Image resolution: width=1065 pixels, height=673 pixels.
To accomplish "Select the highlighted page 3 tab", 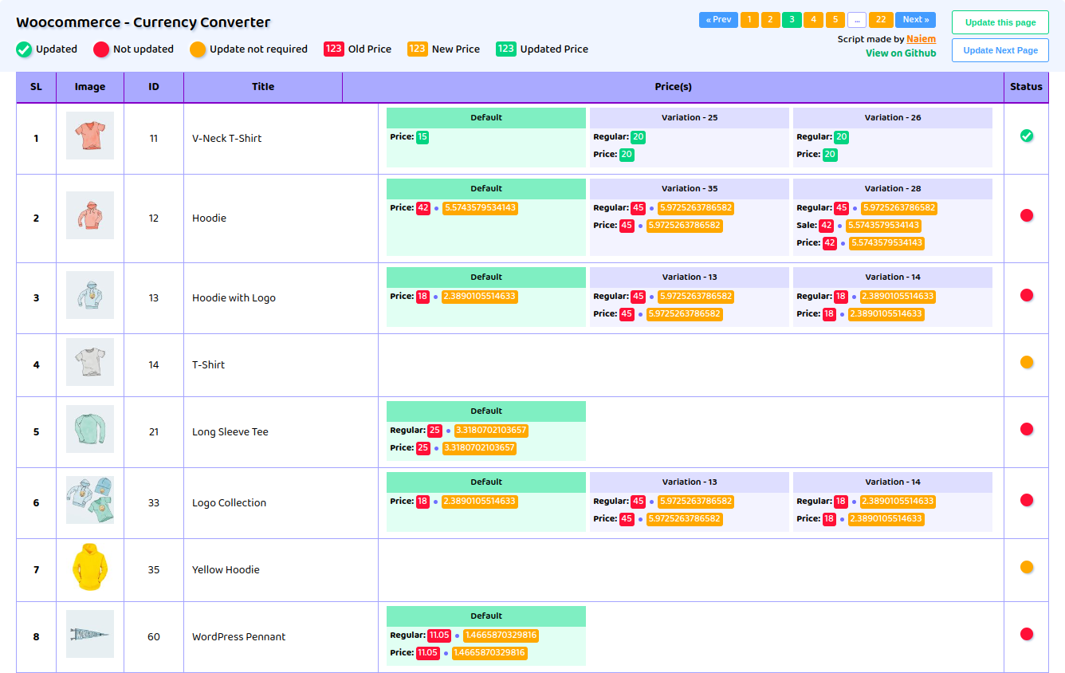I will click(792, 19).
